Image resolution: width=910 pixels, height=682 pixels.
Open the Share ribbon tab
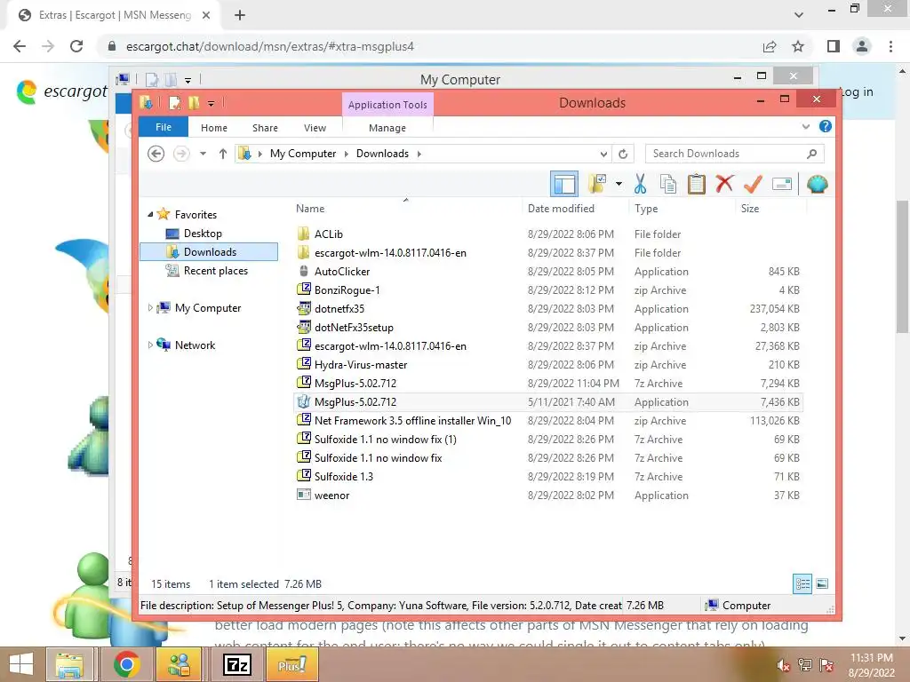(265, 128)
